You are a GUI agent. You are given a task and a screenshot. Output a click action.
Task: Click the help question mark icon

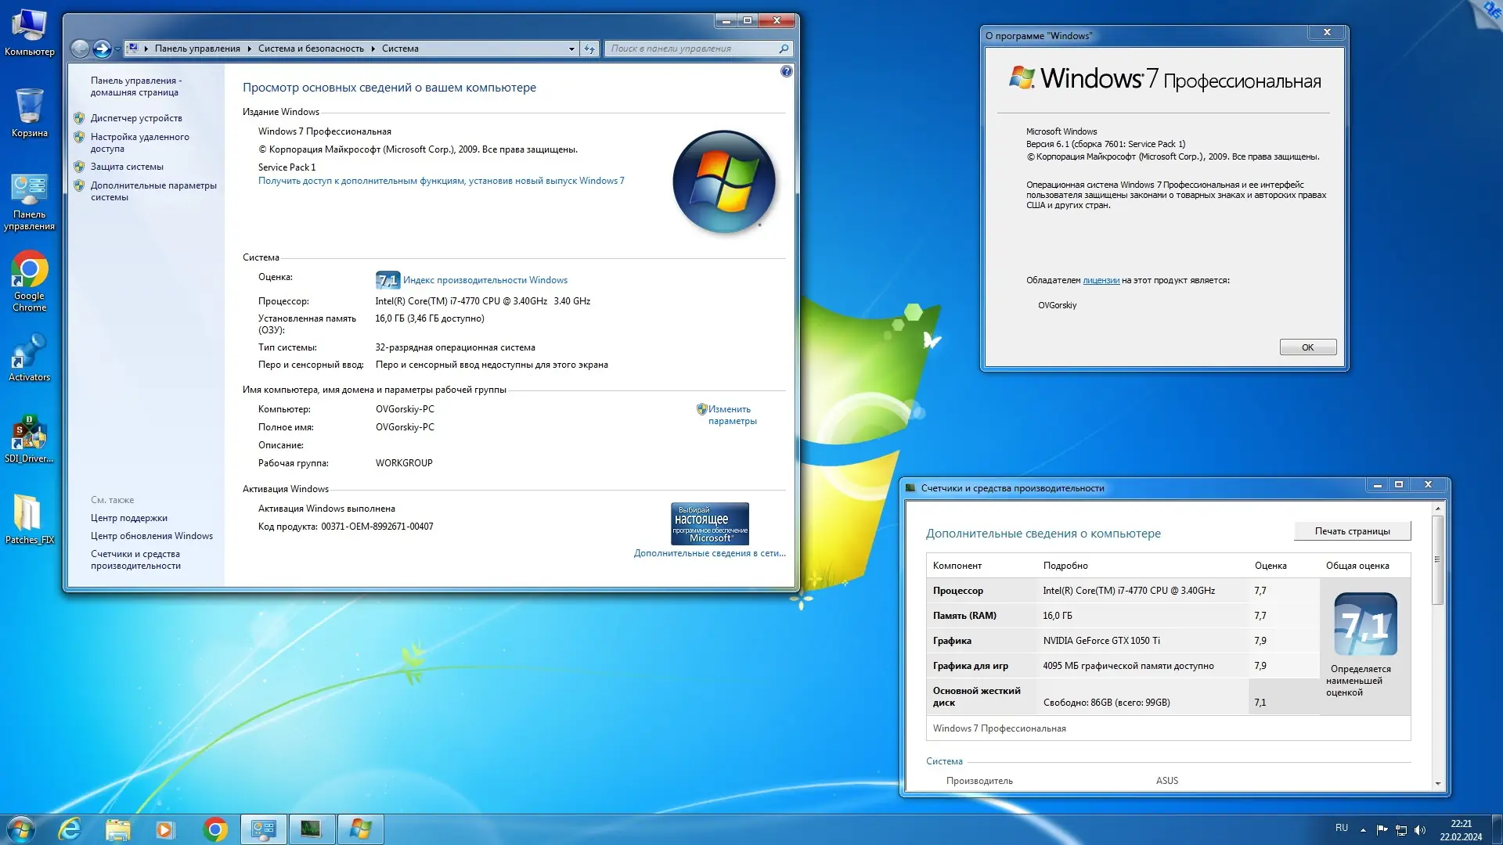point(786,71)
